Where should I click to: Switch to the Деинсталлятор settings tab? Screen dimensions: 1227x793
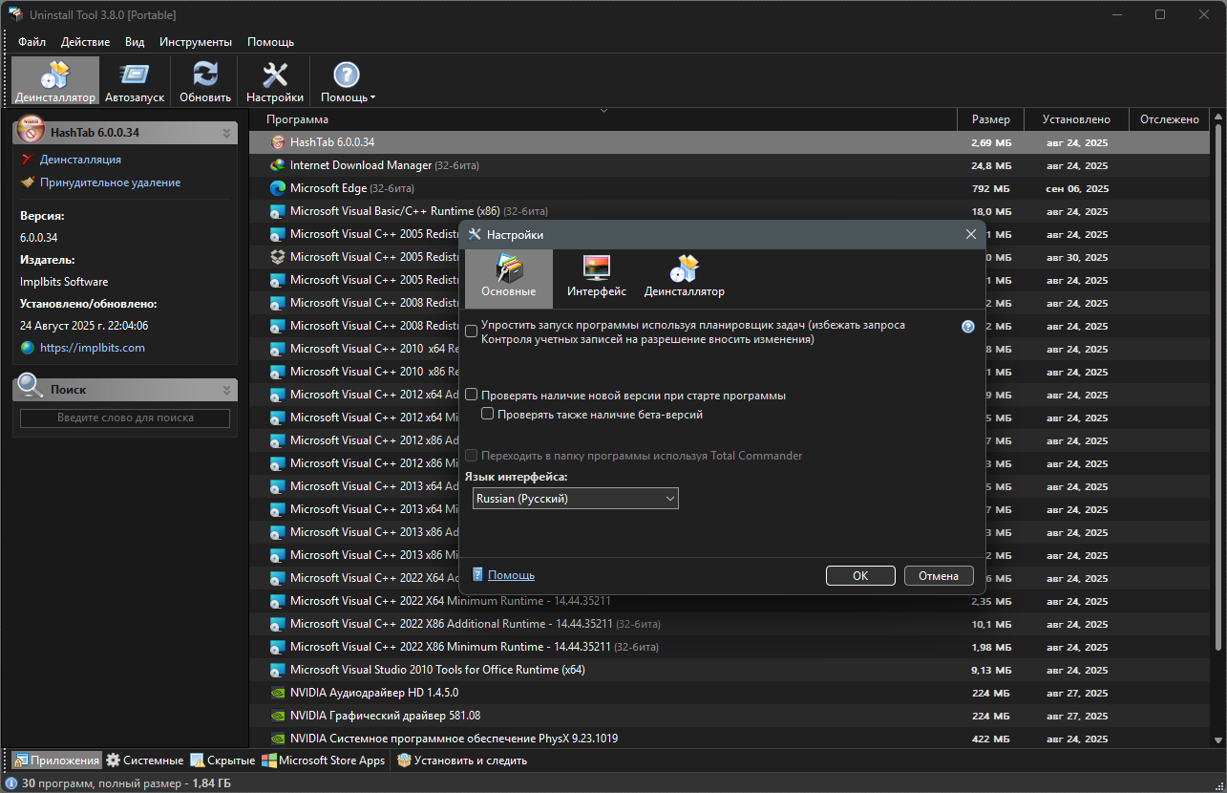tap(685, 278)
